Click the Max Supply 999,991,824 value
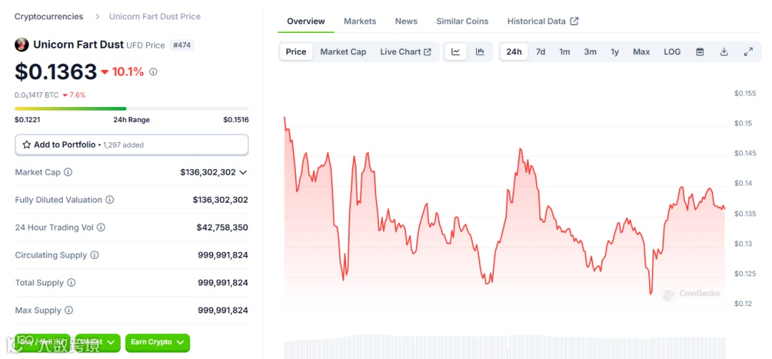Screen dimensions: 772x359 click(223, 310)
